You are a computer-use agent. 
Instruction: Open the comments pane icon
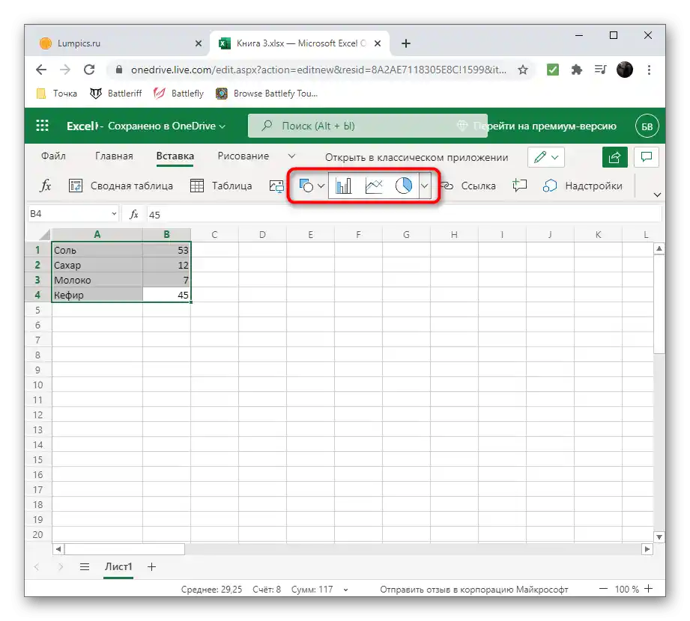[x=647, y=157]
